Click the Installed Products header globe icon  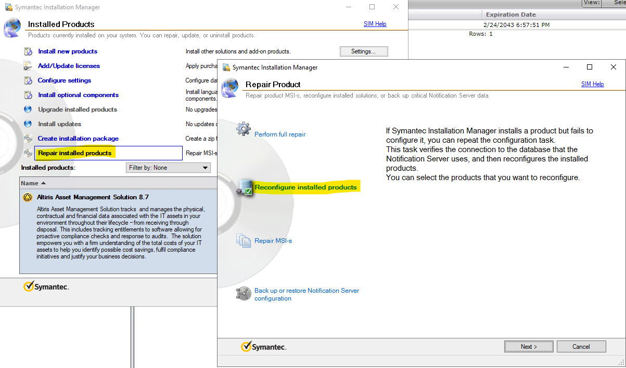click(x=12, y=27)
